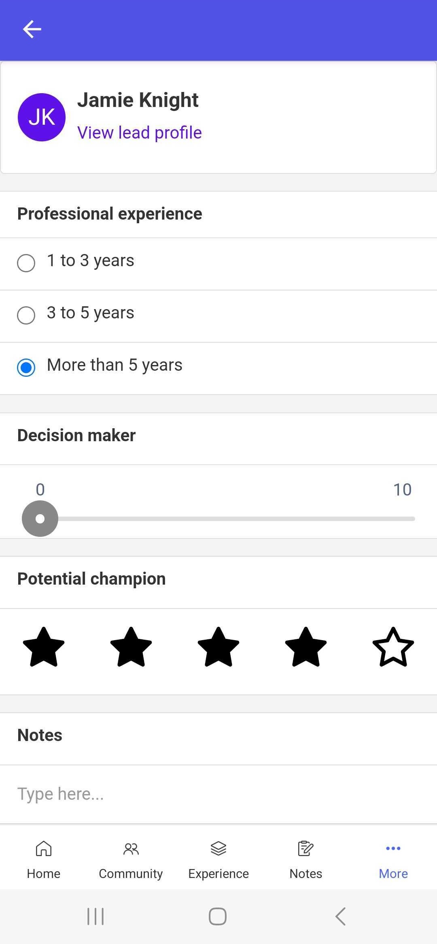Choose the 3 to 5 years option
437x944 pixels.
218,316
